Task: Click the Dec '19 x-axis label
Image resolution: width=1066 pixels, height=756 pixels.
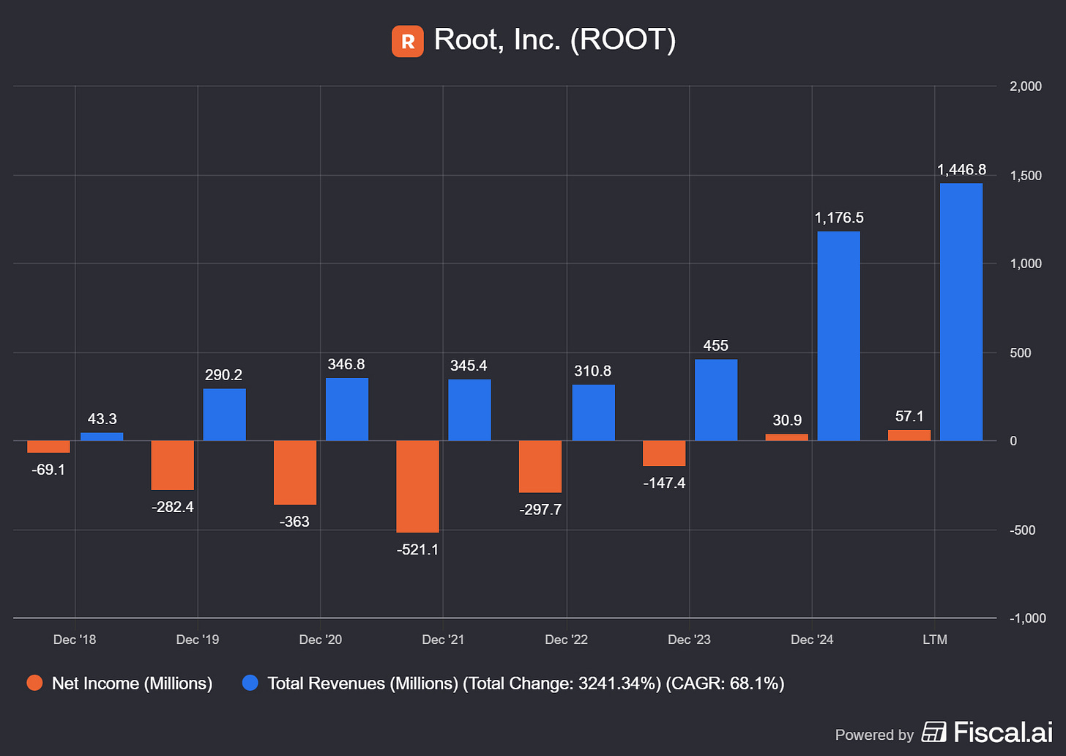Action: click(198, 640)
